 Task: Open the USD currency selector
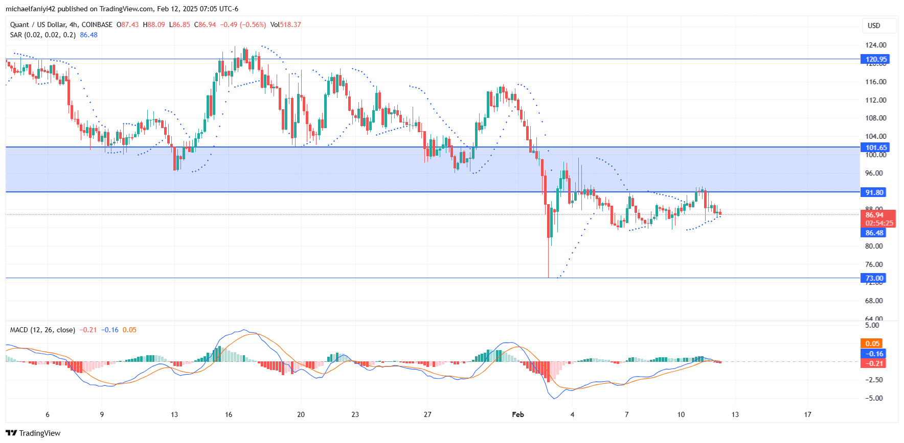(879, 26)
